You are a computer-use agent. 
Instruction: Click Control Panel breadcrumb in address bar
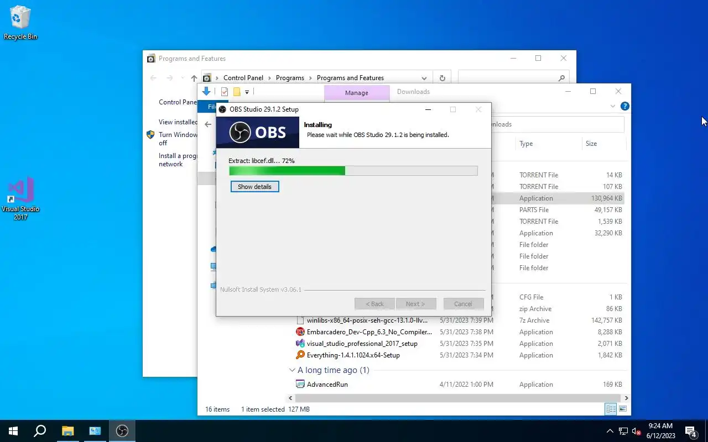(x=243, y=78)
